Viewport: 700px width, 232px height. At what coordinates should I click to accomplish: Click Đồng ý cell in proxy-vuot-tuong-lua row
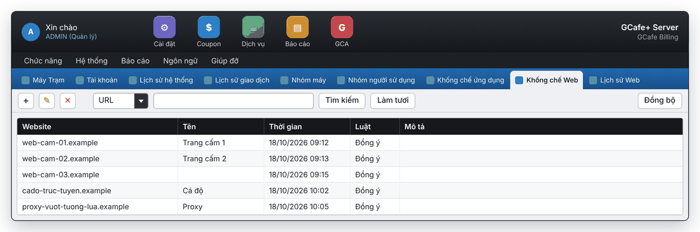[x=375, y=207]
